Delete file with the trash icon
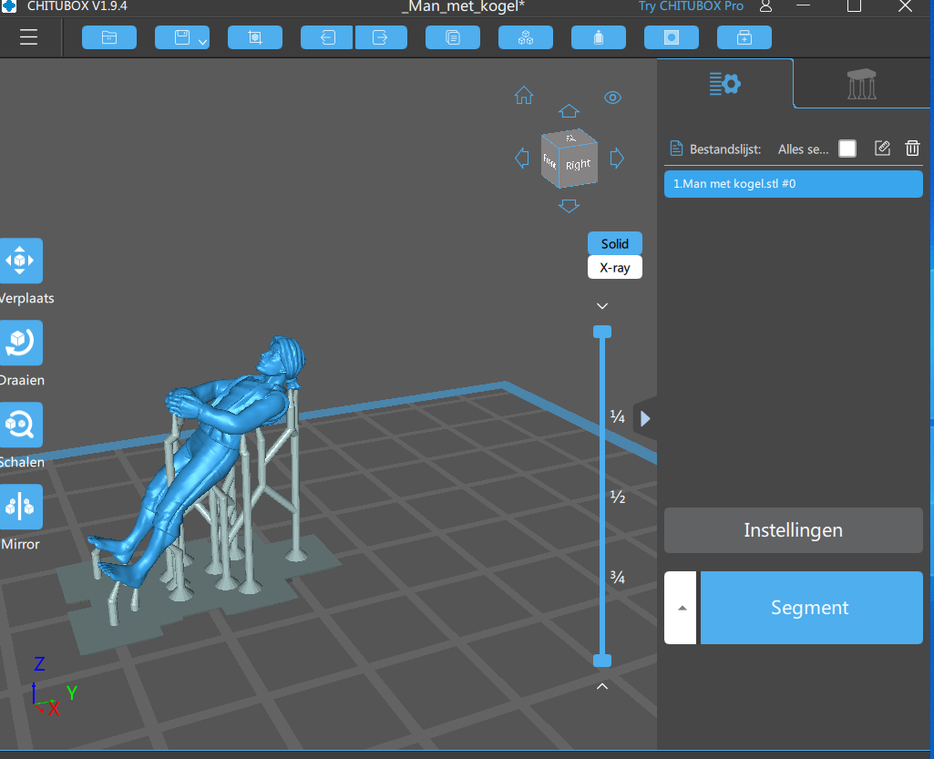Image resolution: width=934 pixels, height=759 pixels. (x=912, y=149)
